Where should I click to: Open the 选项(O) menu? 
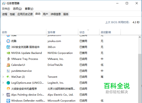pos(17,9)
